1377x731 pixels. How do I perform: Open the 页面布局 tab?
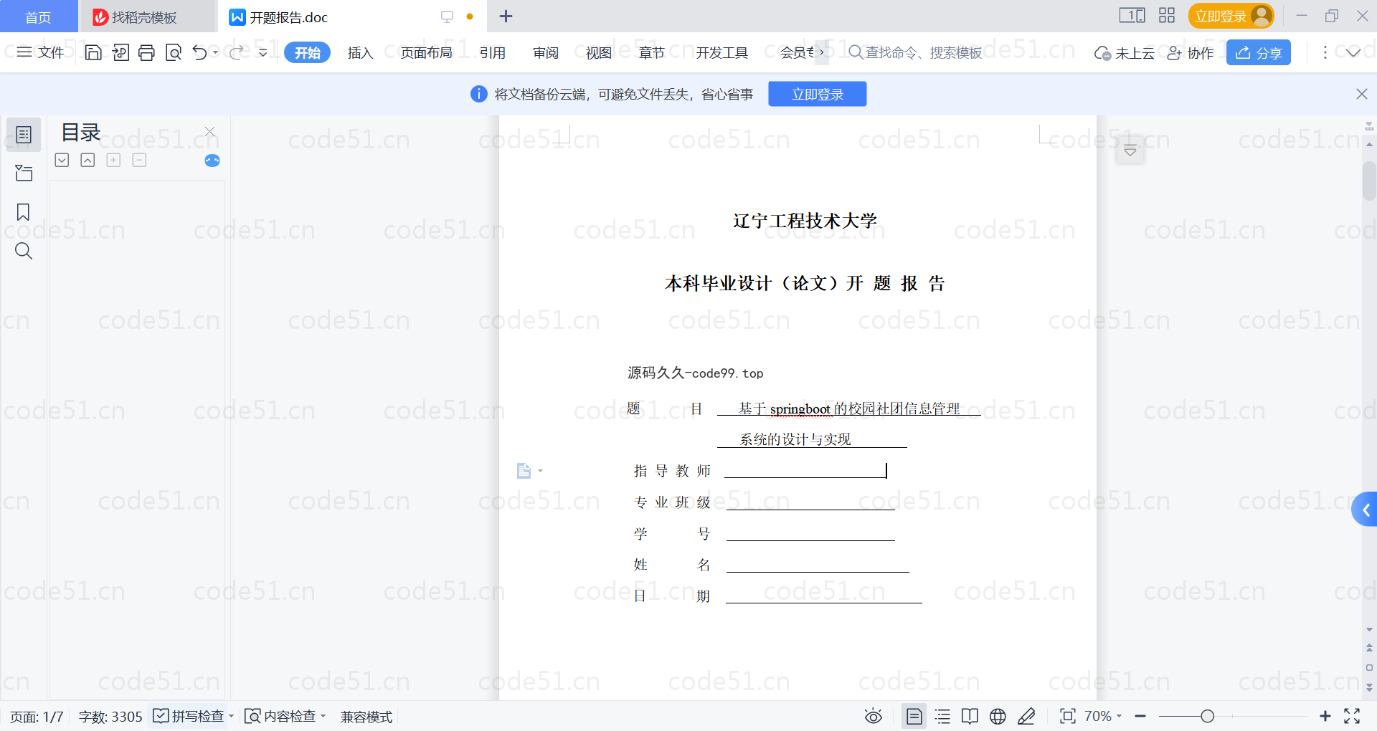coord(426,52)
